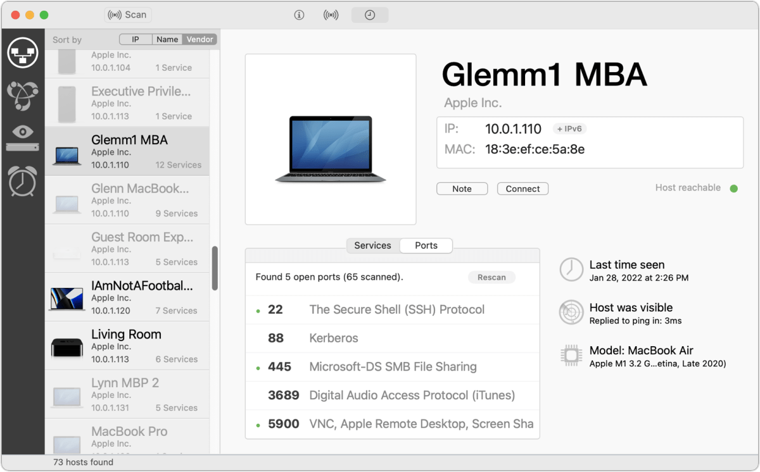This screenshot has width=760, height=472.
Task: Select port 22 Secure Shell (SSH) row
Action: click(x=393, y=310)
